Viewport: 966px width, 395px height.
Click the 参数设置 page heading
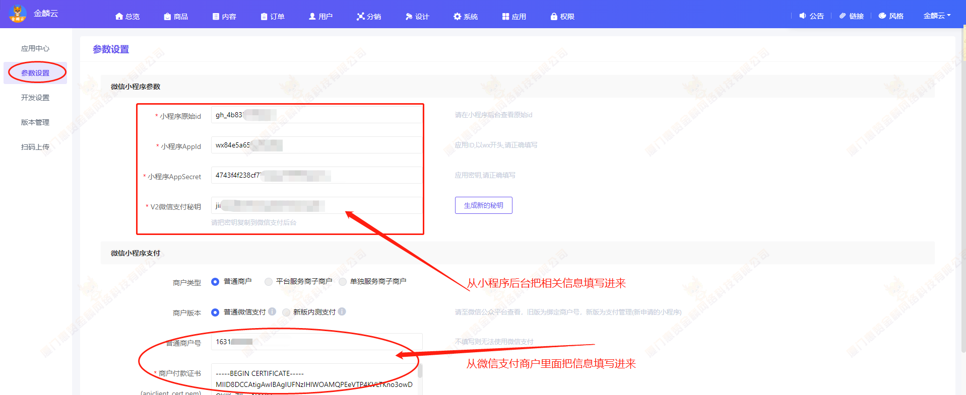point(111,49)
